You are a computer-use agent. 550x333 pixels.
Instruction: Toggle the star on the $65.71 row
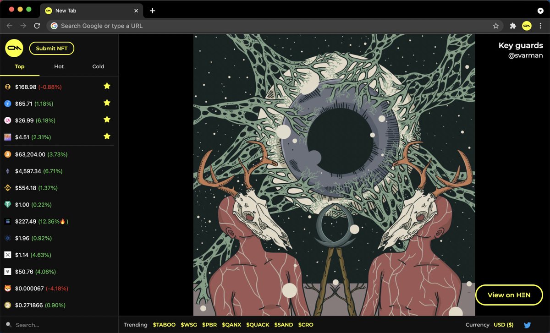[107, 103]
